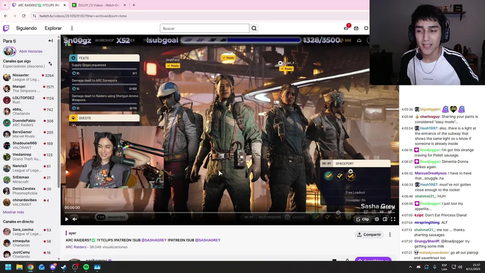Open the first @SASHAGREY mention link
The height and width of the screenshot is (273, 485).
154,240
